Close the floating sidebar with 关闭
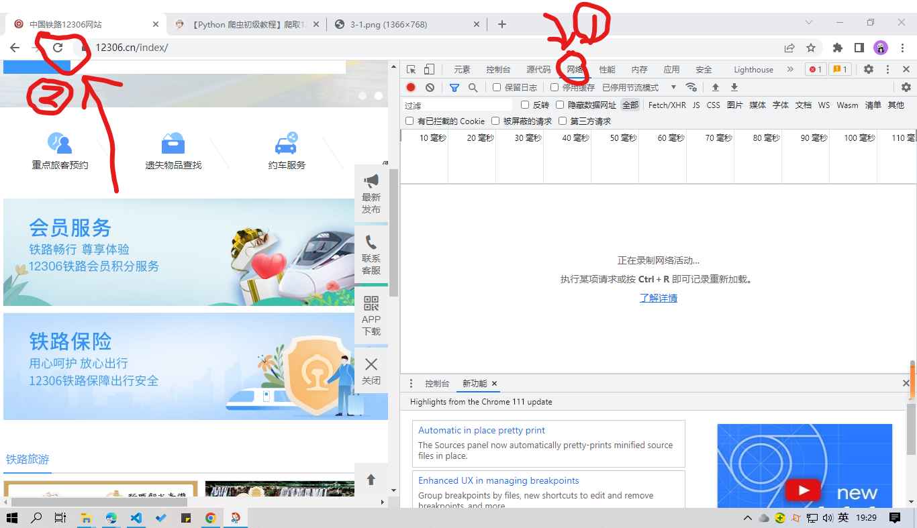Viewport: 917px width, 528px height. 371,371
